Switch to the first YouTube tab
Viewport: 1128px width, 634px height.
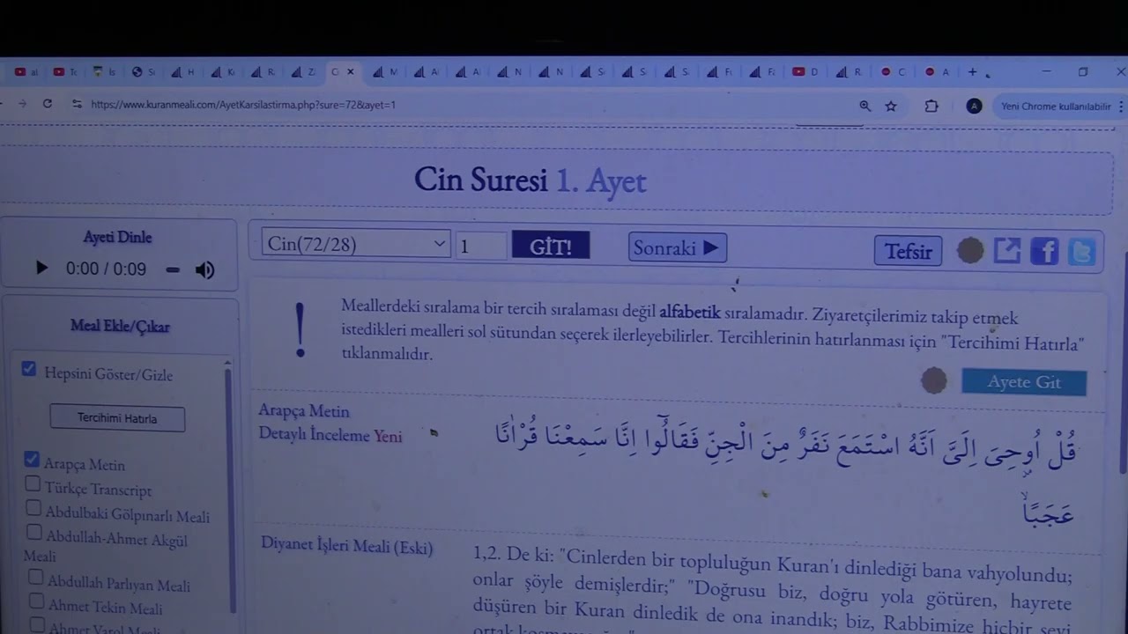(26, 72)
